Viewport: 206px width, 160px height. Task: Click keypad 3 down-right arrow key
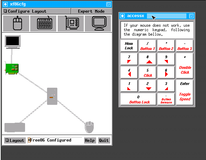click(x=166, y=86)
